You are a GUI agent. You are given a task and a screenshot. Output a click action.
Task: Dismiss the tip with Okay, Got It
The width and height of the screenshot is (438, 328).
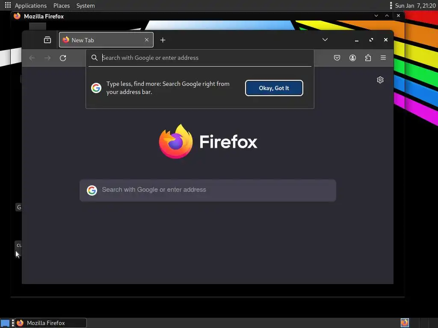tap(274, 88)
